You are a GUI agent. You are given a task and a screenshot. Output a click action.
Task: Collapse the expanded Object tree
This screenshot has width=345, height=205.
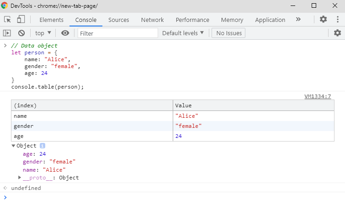pyautogui.click(x=13, y=146)
